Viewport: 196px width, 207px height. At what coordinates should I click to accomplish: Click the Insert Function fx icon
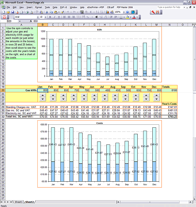click(x=31, y=21)
